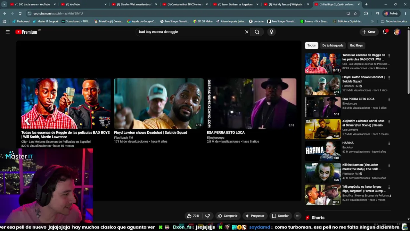Click the Crear button
The height and width of the screenshot is (231, 410).
tap(369, 32)
